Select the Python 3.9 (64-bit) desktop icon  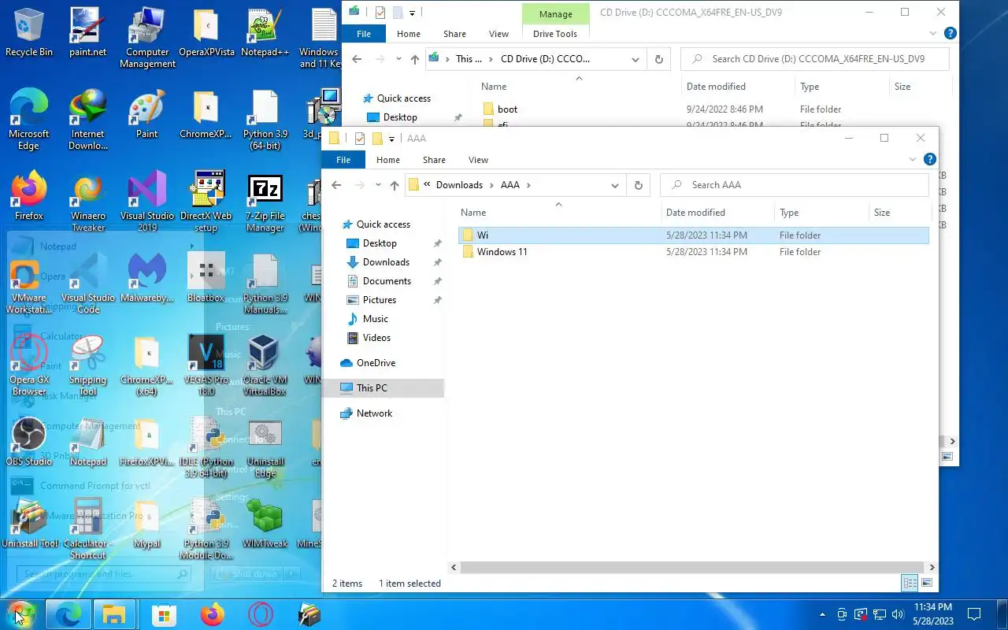(265, 120)
